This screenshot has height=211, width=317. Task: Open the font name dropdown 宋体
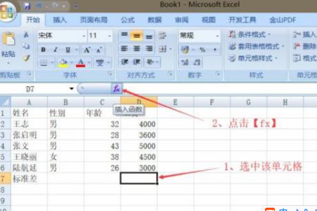point(84,36)
